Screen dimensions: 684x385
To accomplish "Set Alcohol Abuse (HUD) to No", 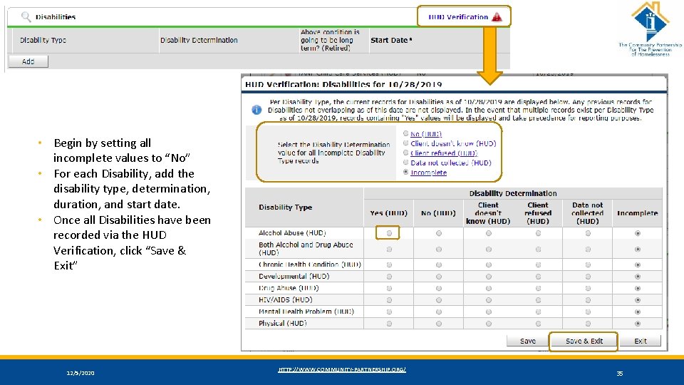I will pyautogui.click(x=439, y=233).
